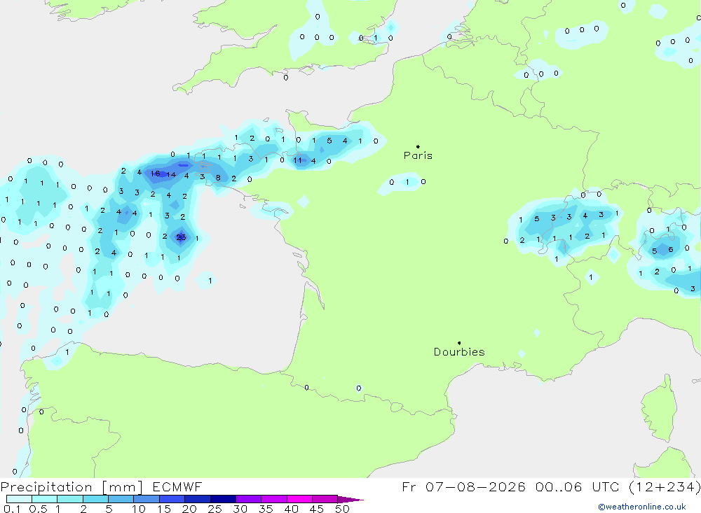Click the 11 mm precipitation value
The width and height of the screenshot is (701, 513).
[x=298, y=160]
